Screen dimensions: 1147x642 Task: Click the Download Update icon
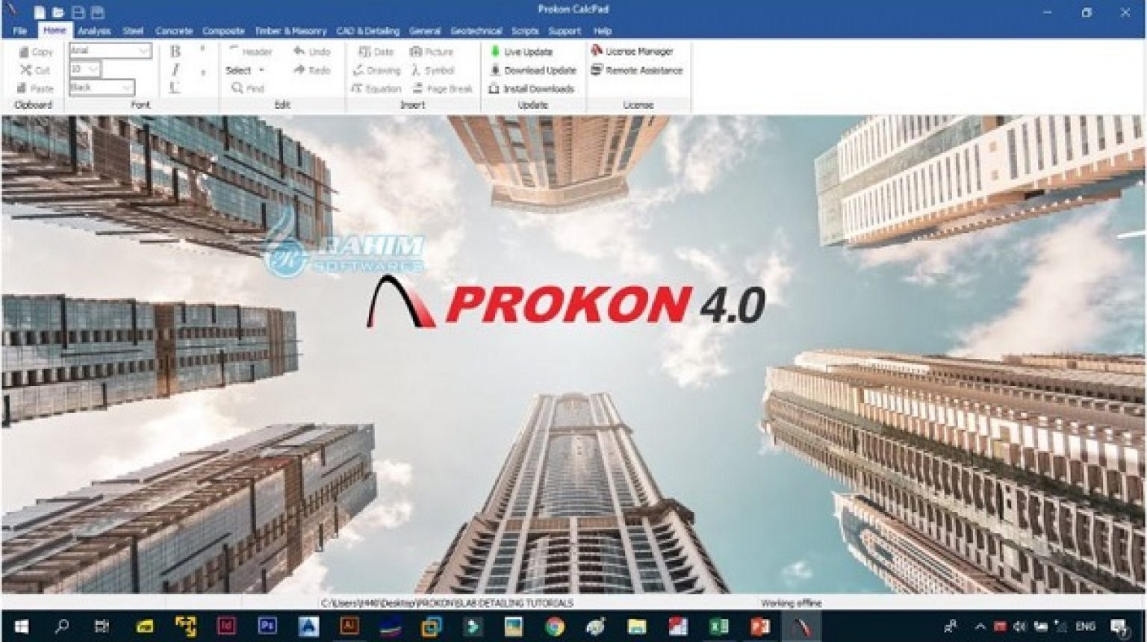494,70
